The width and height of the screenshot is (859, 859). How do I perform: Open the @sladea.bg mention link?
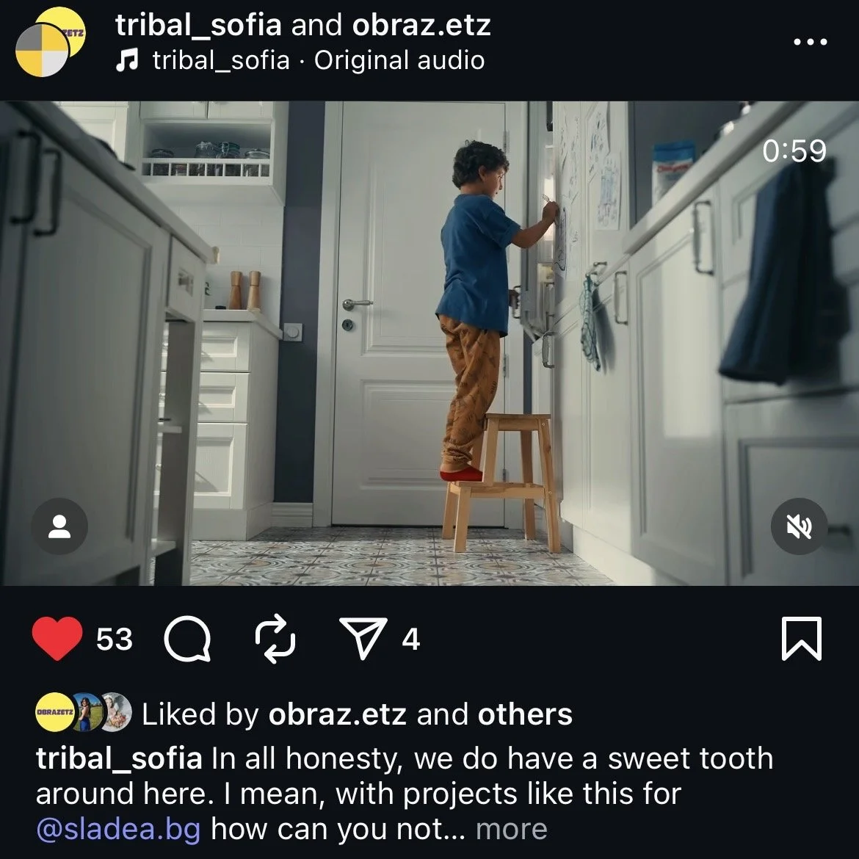[118, 830]
